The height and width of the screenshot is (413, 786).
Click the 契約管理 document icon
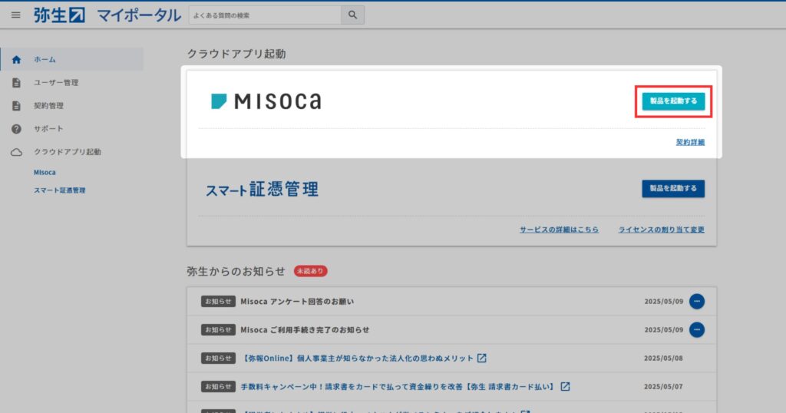coord(17,106)
